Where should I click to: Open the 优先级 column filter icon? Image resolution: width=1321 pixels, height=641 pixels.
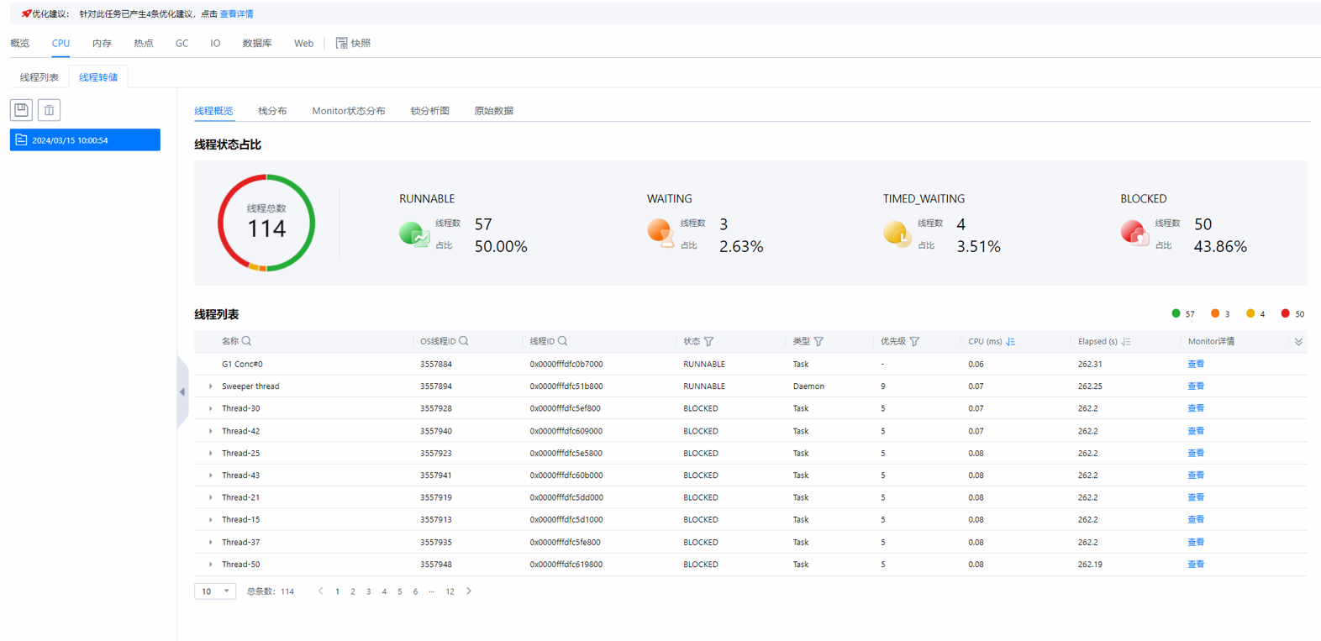[x=914, y=341]
